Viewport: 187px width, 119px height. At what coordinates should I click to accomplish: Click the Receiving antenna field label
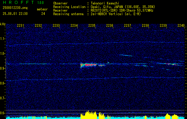coord(68,14)
